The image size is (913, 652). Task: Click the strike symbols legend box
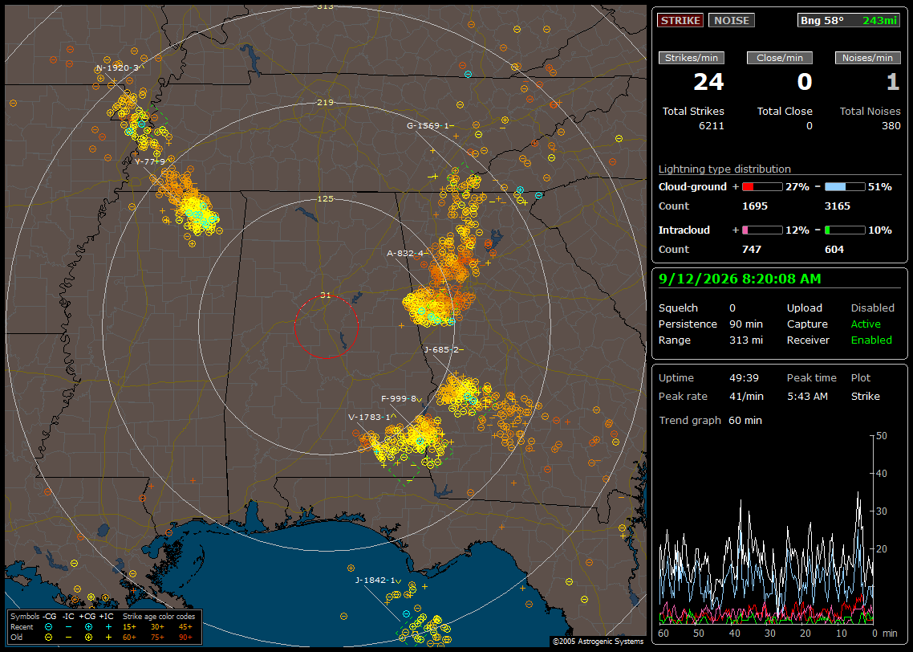103,627
